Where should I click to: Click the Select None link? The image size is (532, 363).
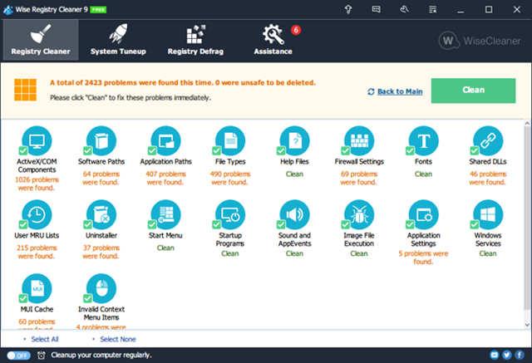[118, 339]
